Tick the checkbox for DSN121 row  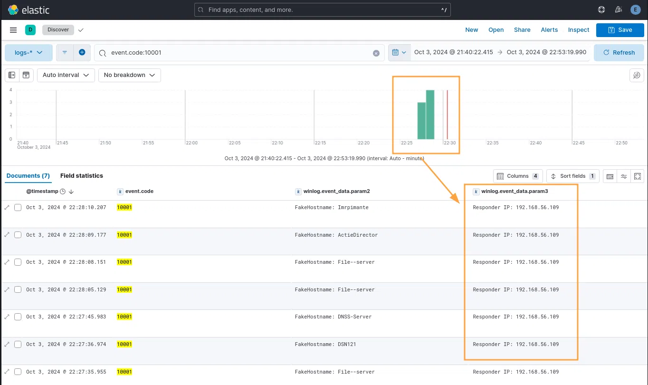[x=18, y=344]
